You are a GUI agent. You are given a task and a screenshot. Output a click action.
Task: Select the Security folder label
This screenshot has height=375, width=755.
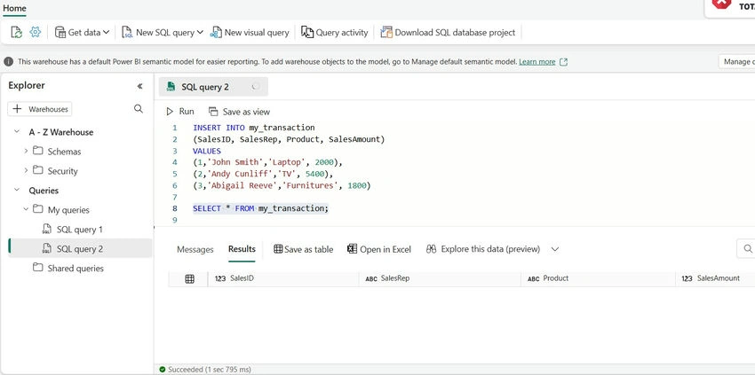tap(62, 171)
